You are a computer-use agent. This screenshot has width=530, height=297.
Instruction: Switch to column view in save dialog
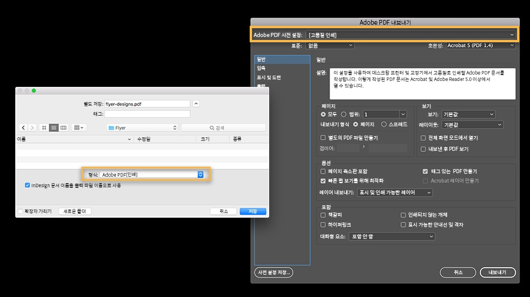pyautogui.click(x=63, y=127)
